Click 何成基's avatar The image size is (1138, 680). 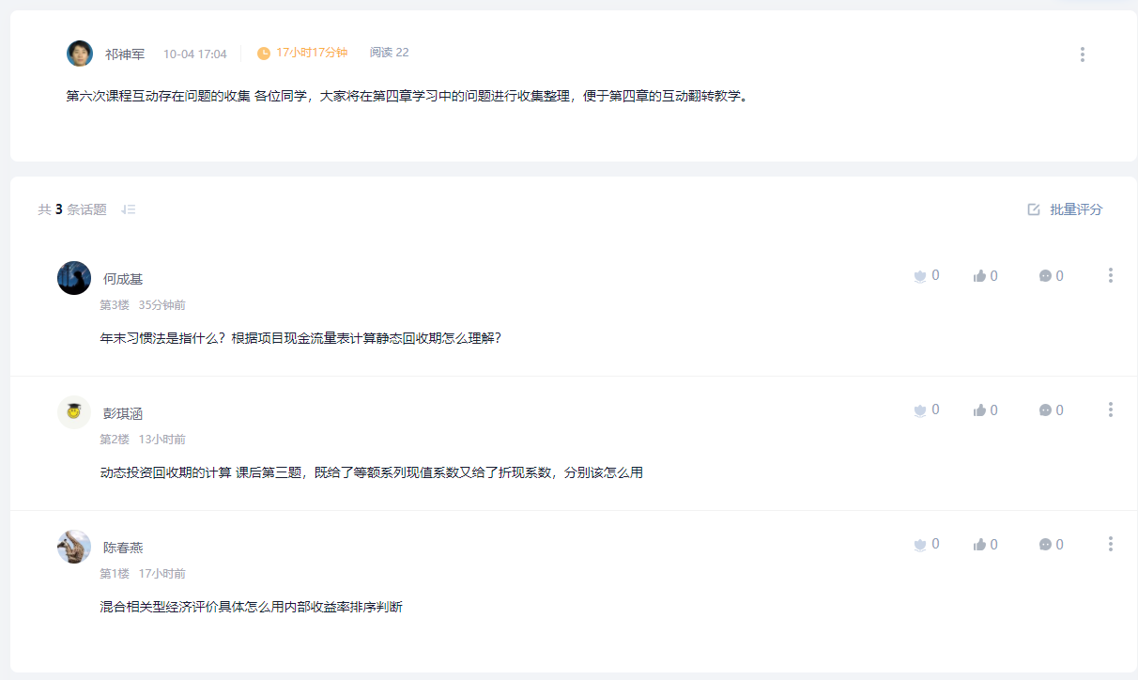(x=74, y=278)
